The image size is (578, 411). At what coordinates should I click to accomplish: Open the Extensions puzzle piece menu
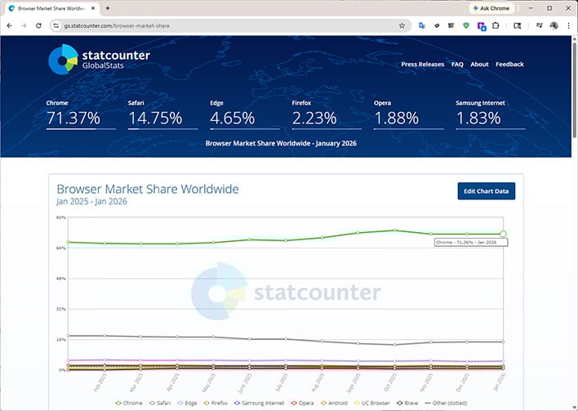[496, 26]
